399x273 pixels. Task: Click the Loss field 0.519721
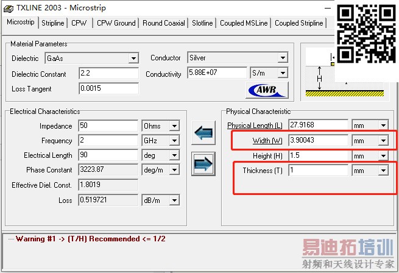point(108,200)
